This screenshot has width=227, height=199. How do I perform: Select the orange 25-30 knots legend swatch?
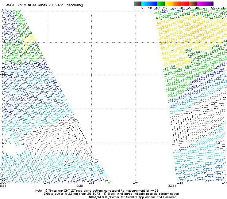[x=177, y=4]
